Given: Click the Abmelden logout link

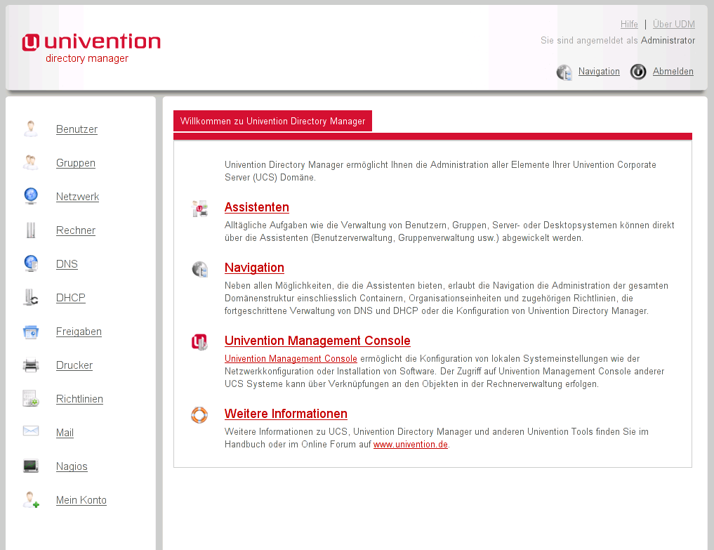Looking at the screenshot, I should [673, 72].
